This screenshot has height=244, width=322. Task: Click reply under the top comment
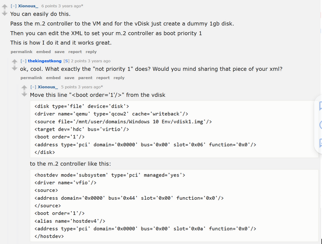(91, 52)
